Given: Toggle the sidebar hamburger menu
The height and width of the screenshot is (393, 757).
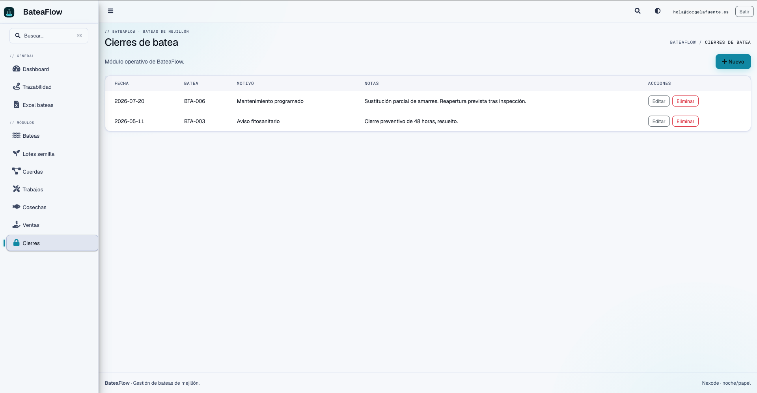Looking at the screenshot, I should pos(111,11).
